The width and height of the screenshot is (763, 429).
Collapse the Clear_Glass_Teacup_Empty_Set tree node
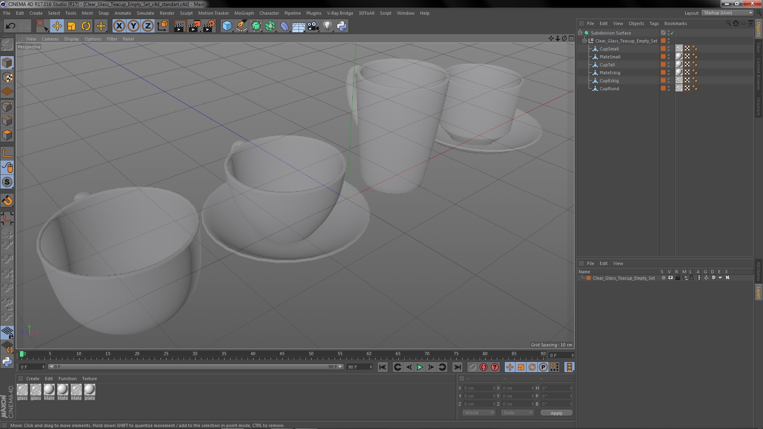[585, 41]
